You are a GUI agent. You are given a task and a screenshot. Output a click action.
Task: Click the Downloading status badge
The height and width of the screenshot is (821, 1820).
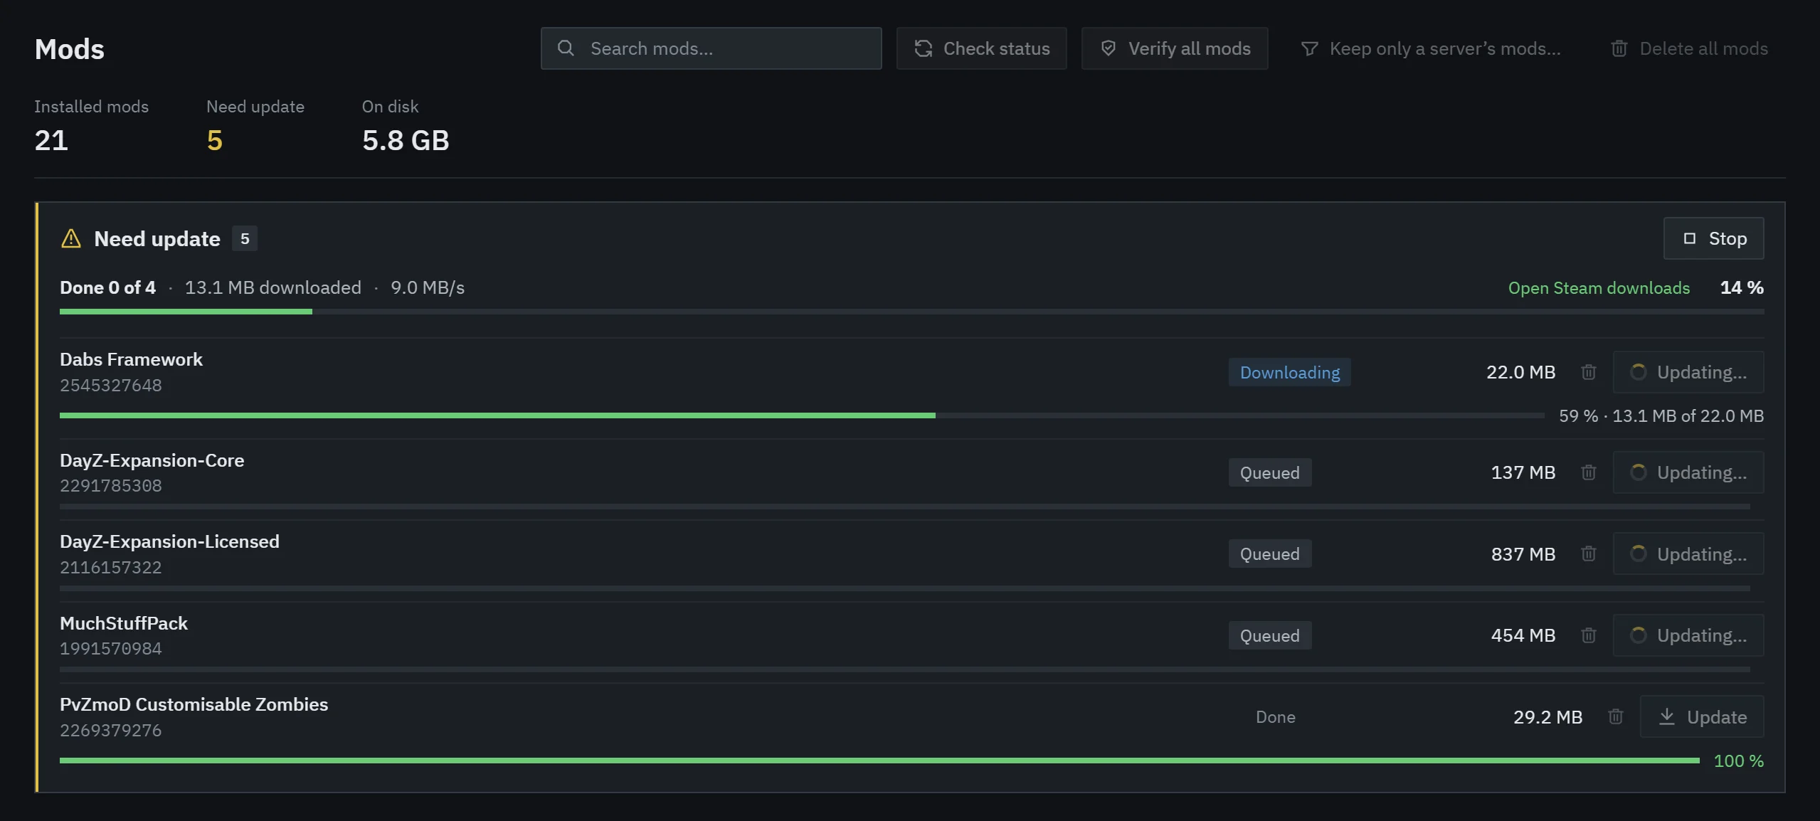tap(1289, 372)
